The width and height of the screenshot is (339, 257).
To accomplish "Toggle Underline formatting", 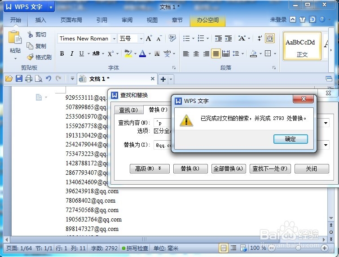I will coord(82,53).
